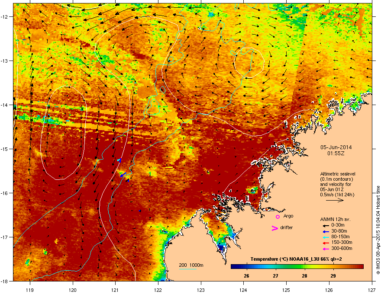Click the '200 1000m' isobath label

[x=191, y=265]
